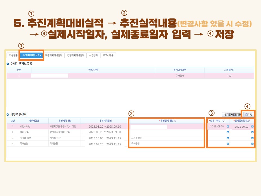
Task: Open end date calendar in 설비 구축 row
Action: click(x=252, y=132)
